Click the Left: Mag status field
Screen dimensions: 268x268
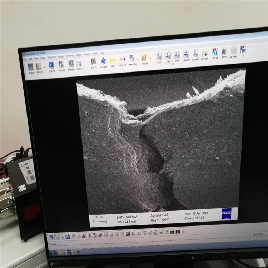click(x=258, y=234)
